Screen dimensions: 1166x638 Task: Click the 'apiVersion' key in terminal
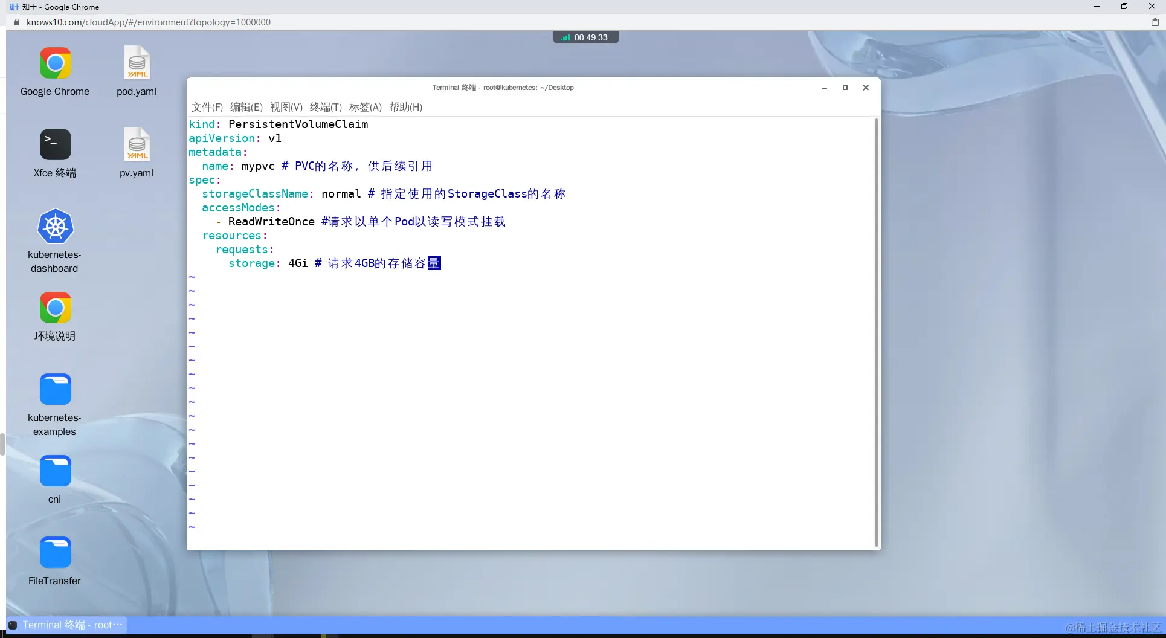222,138
